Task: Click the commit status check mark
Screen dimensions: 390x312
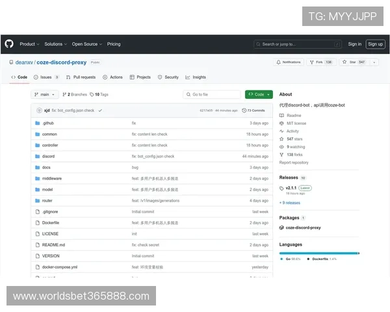Action: pos(100,110)
